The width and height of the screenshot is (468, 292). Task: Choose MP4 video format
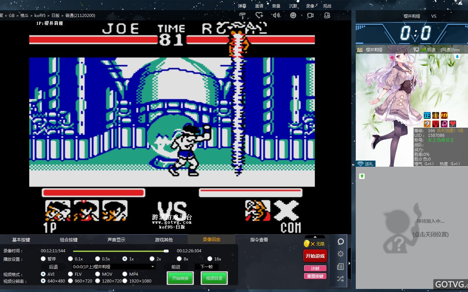pos(125,274)
